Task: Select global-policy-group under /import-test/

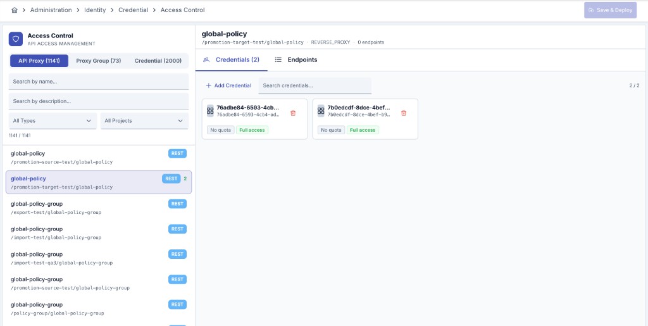Action: (98, 233)
